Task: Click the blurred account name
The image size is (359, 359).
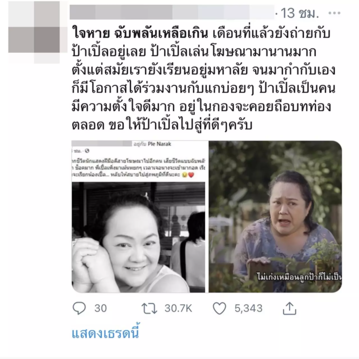Action: coord(172,12)
